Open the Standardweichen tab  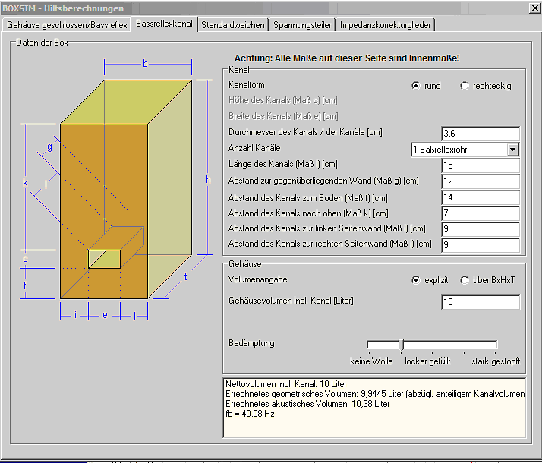[x=233, y=25]
